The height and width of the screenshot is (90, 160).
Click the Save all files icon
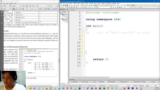click(67, 5)
